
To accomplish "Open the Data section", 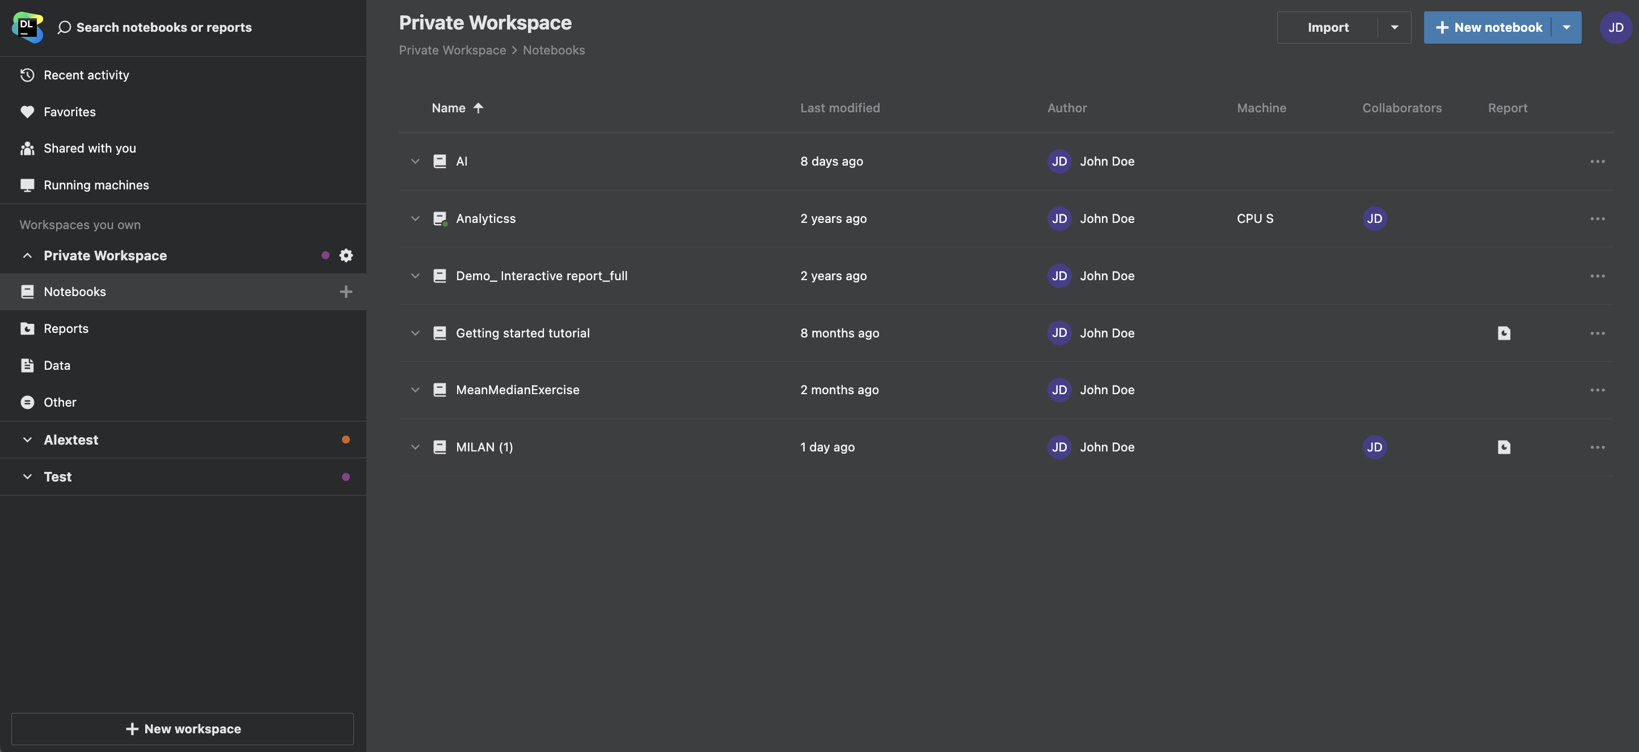I will pyautogui.click(x=57, y=365).
